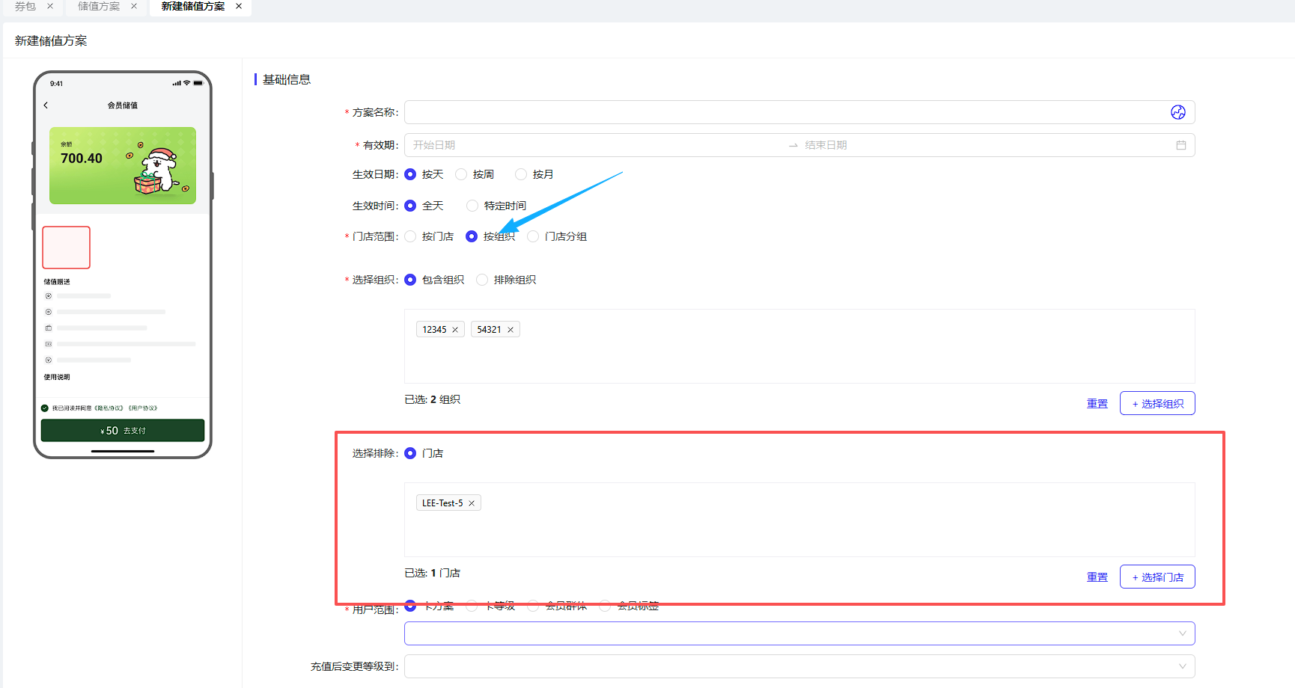Select 门店分组 store range option
Viewport: 1295px width, 688px height.
(x=534, y=236)
